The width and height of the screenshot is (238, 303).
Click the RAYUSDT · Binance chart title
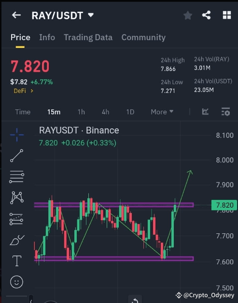click(79, 130)
